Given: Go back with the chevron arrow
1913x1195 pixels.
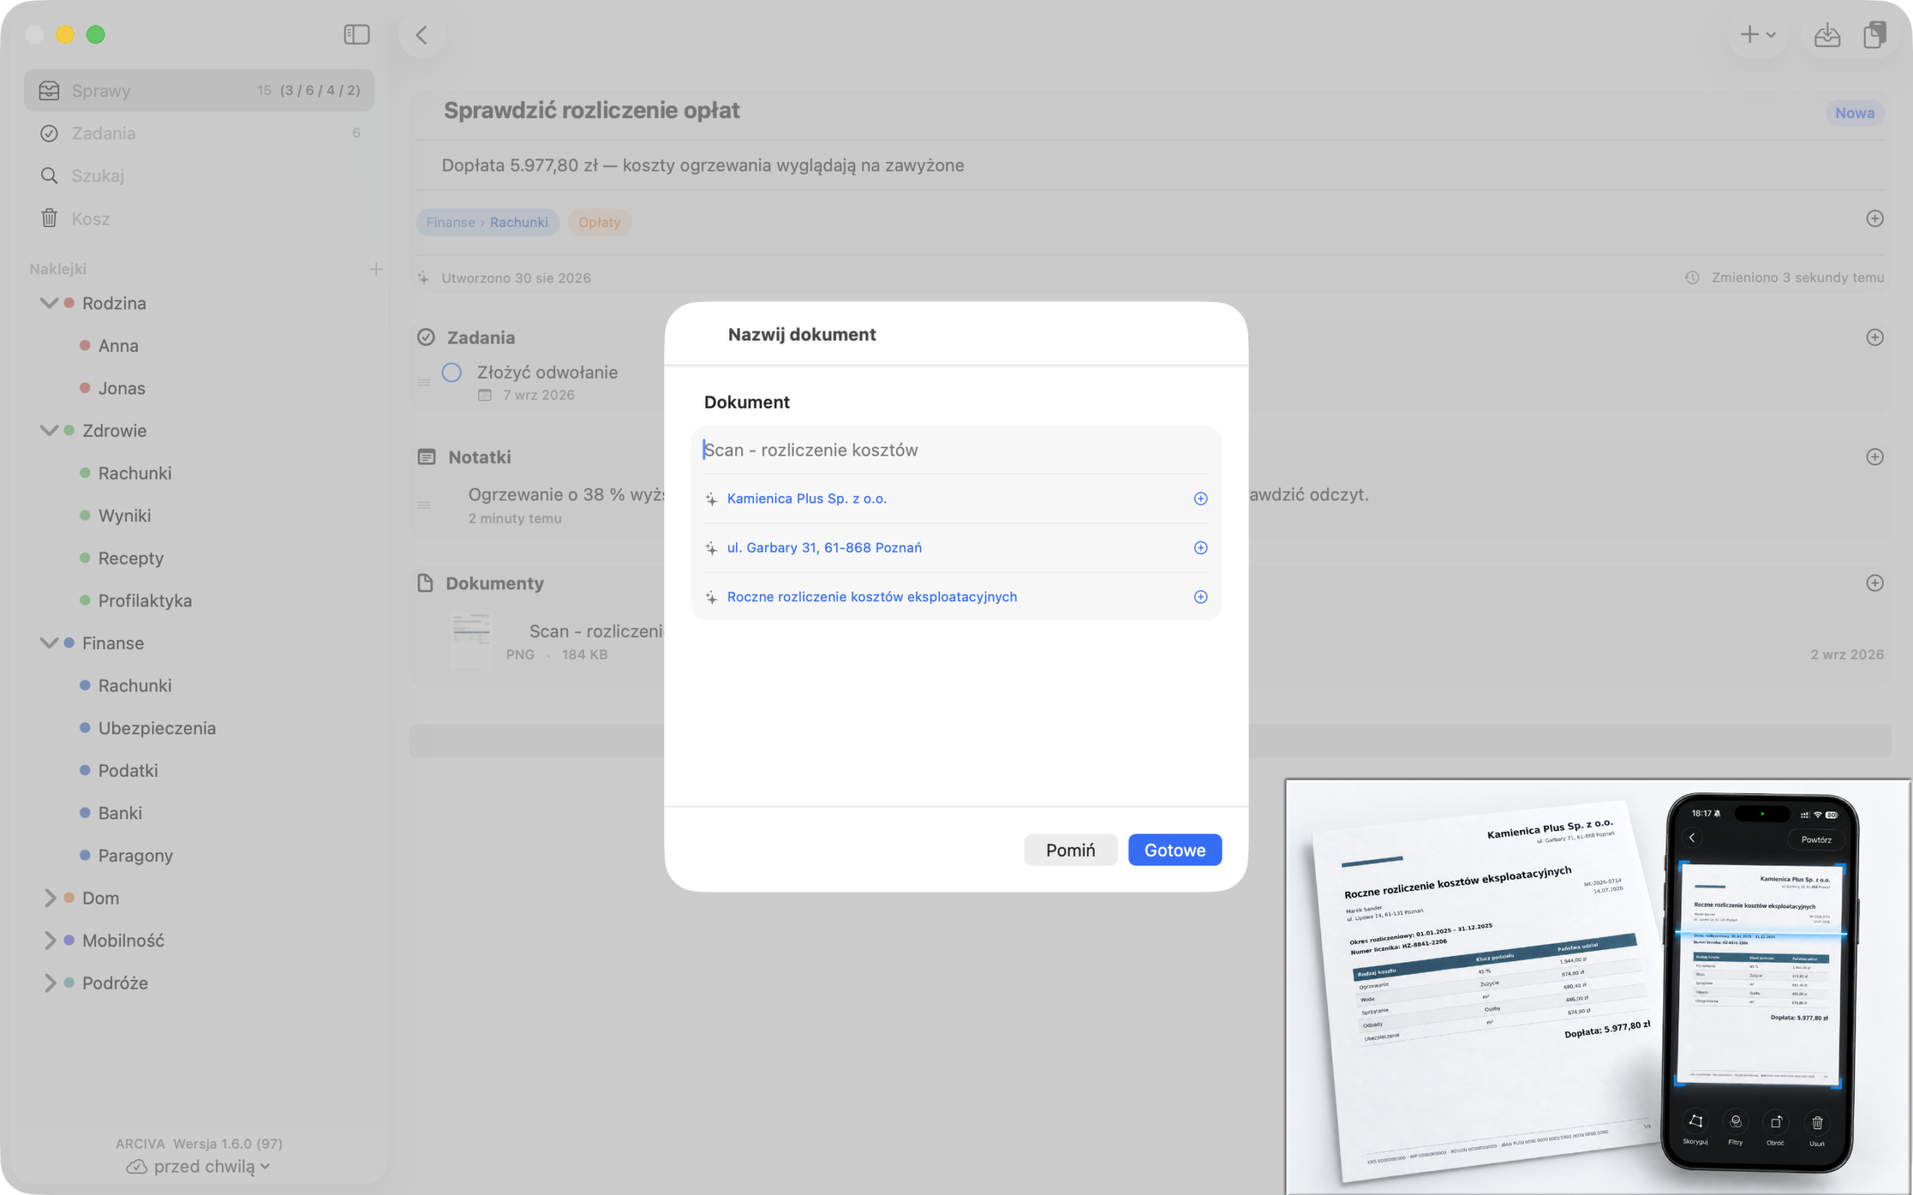Looking at the screenshot, I should coord(421,35).
